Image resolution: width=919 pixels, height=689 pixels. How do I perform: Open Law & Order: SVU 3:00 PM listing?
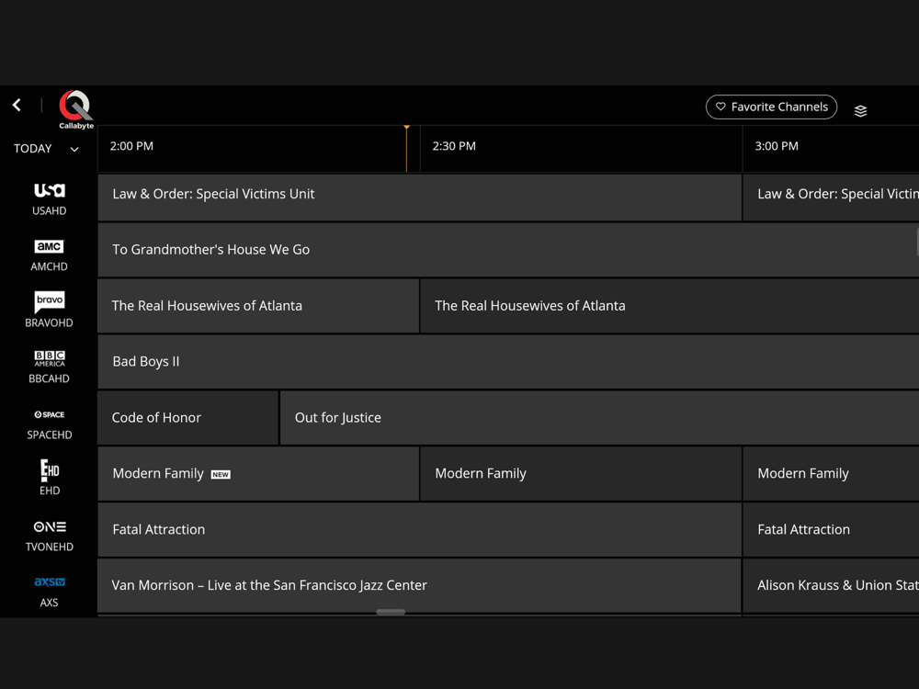pos(831,198)
